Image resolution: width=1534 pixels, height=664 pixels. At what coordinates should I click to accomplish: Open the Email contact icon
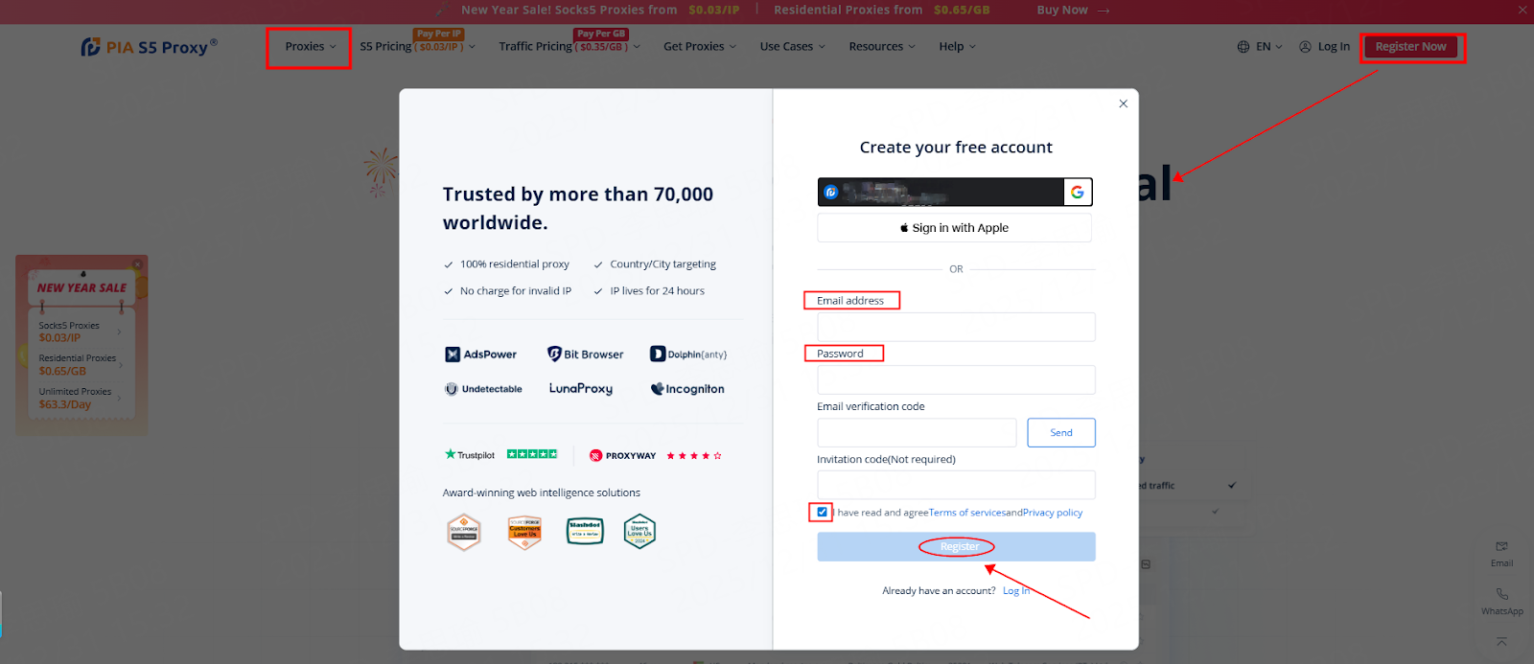coord(1501,547)
